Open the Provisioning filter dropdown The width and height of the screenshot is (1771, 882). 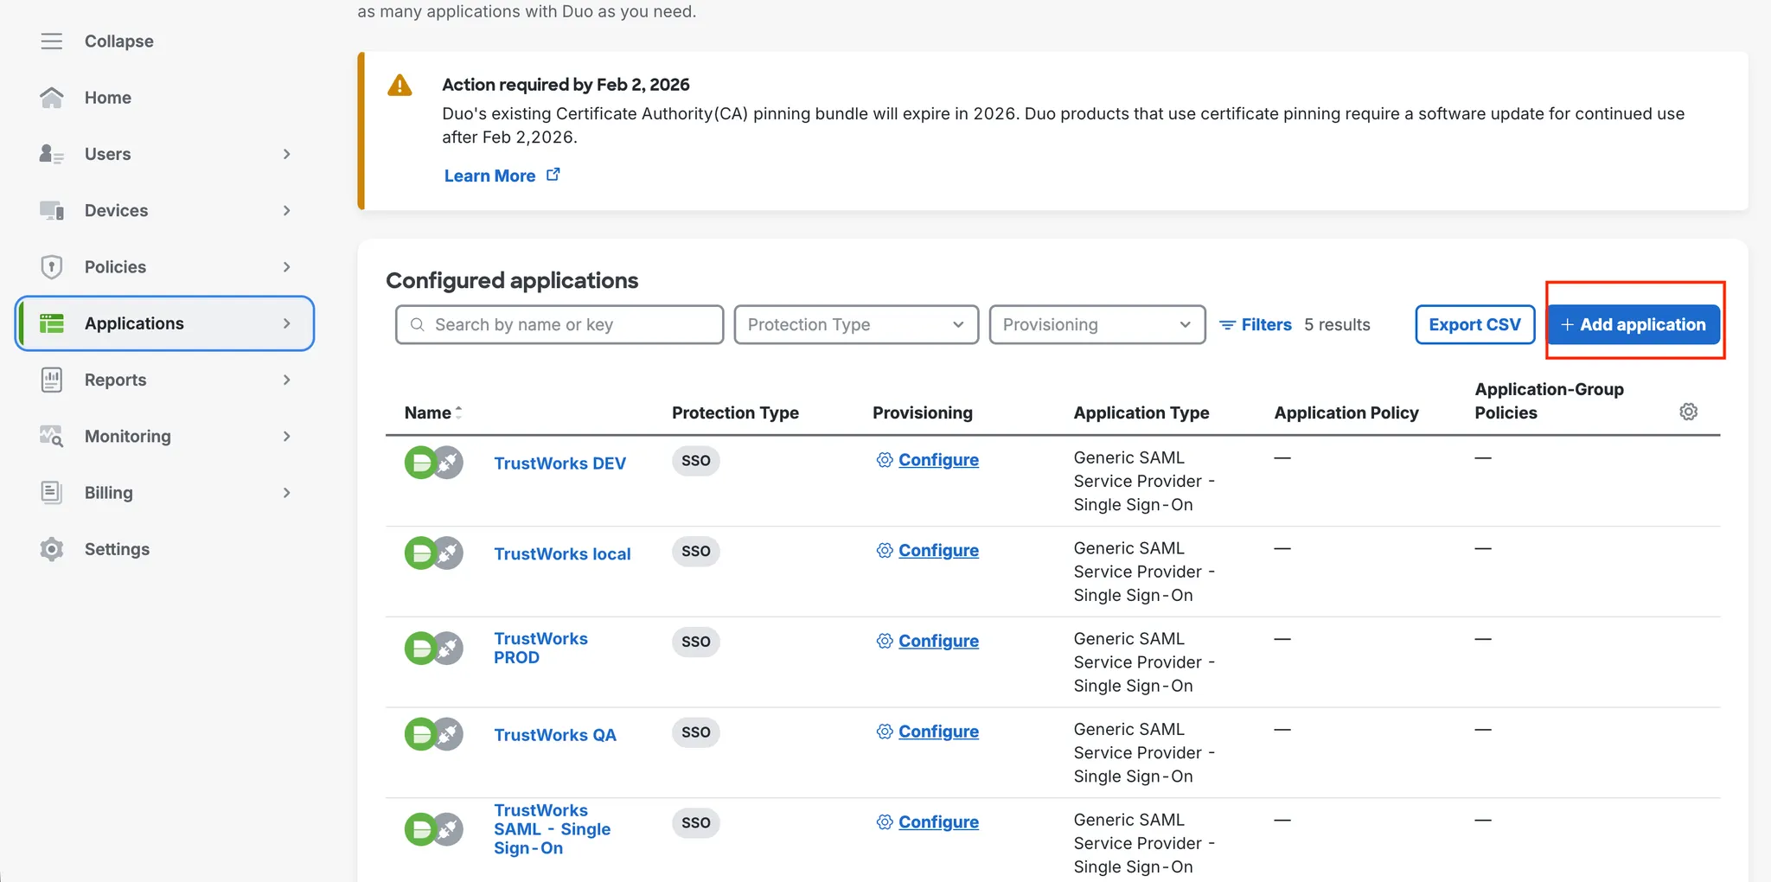click(1096, 324)
